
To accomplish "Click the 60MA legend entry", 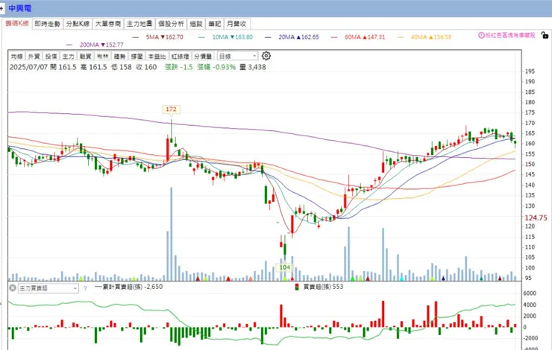I will coord(358,37).
